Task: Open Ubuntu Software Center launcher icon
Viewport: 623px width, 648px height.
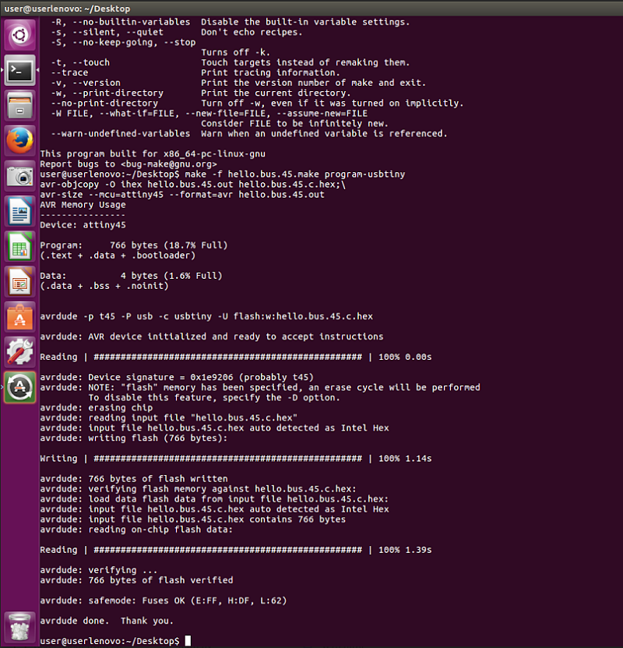Action: coord(19,317)
